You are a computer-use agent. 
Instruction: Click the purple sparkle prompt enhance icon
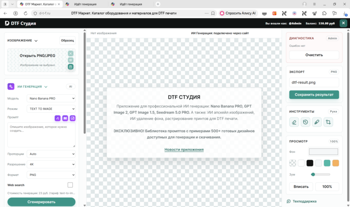pos(58,118)
